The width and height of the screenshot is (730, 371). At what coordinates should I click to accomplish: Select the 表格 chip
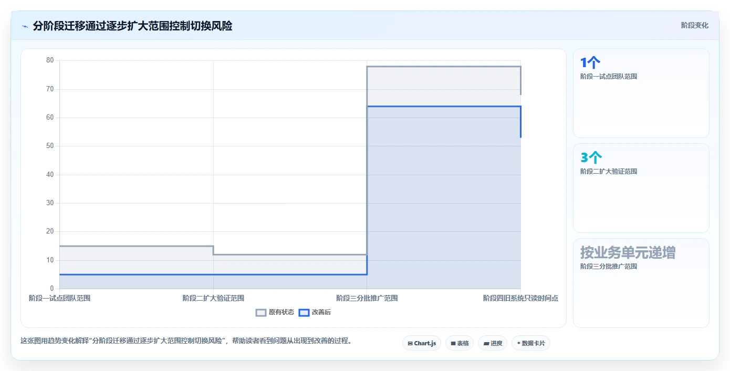coord(460,343)
